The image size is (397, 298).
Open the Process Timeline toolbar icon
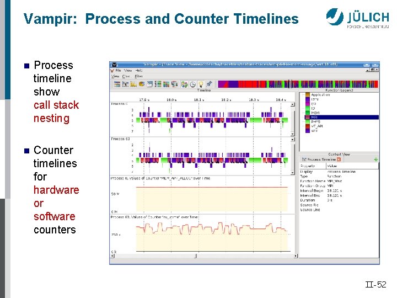(x=125, y=84)
